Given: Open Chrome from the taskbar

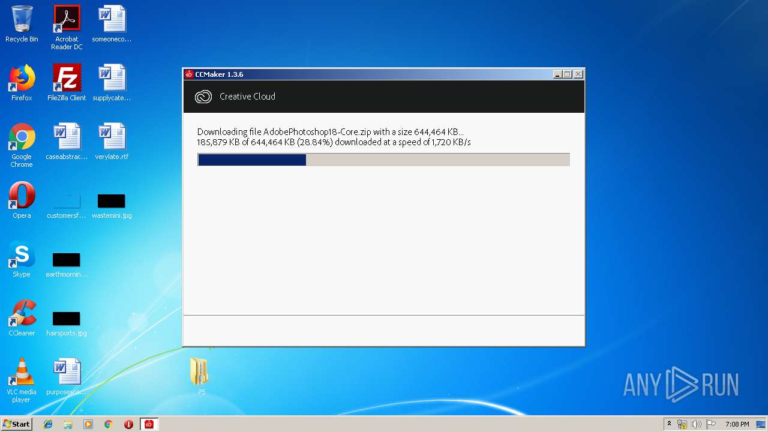Looking at the screenshot, I should click(x=109, y=424).
